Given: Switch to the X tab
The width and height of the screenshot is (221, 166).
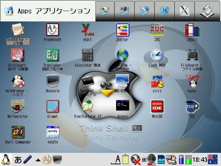Looking at the screenshot, I should pos(184,11).
